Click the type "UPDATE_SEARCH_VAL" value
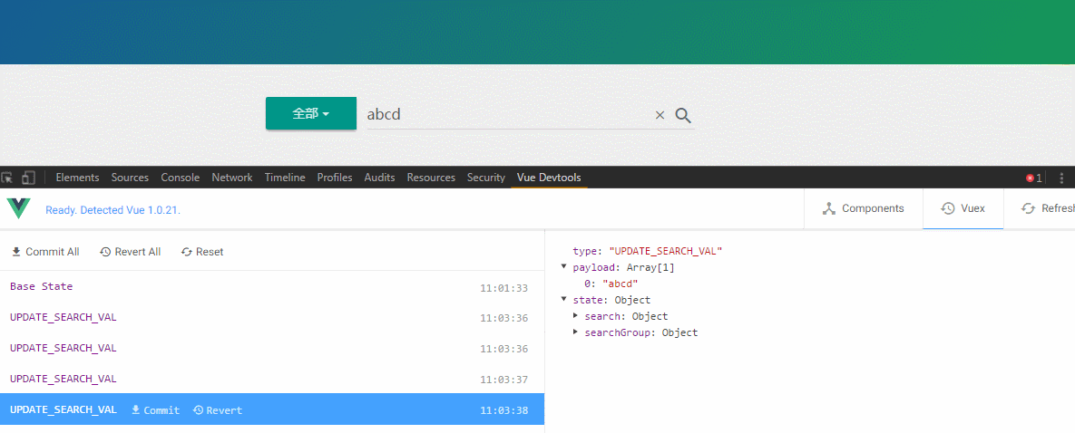The image size is (1075, 433). 666,252
